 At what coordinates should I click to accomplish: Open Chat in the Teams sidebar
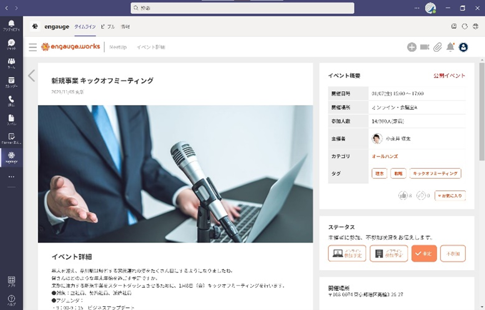[11, 44]
